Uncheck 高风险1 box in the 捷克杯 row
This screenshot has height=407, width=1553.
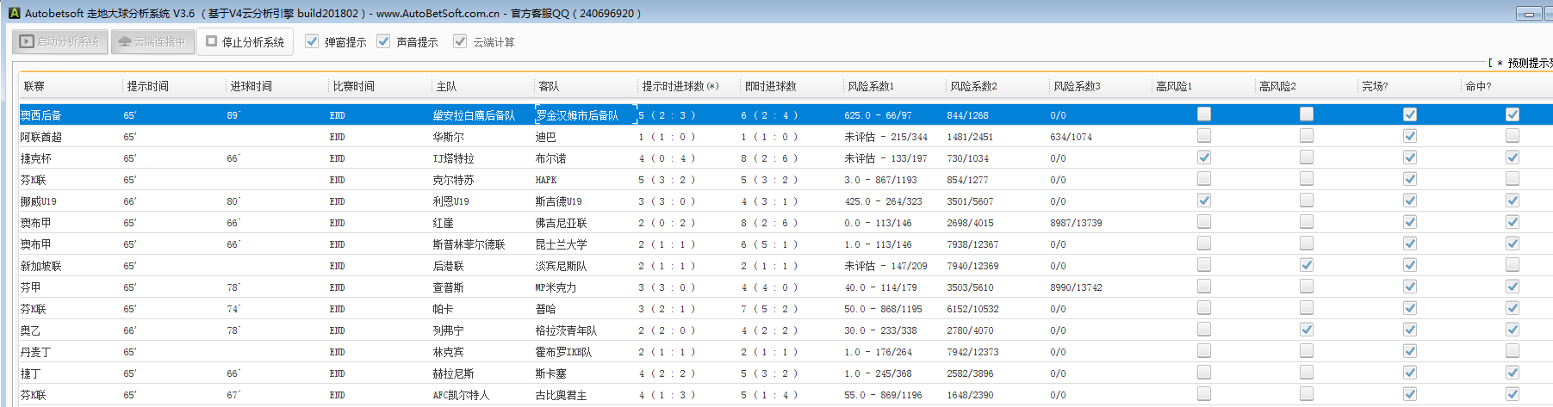1203,157
